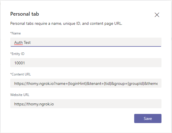
Task: Select the Entity ID input field
Action: (86, 63)
